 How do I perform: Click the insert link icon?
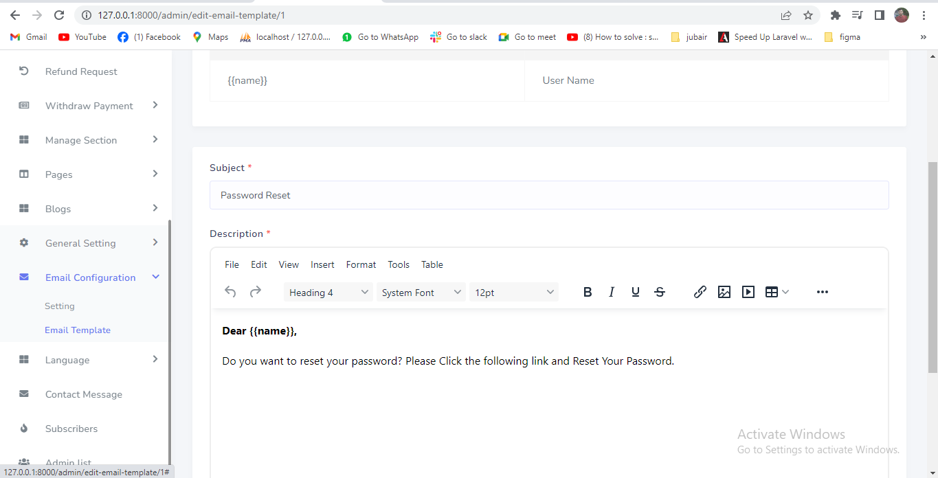700,292
